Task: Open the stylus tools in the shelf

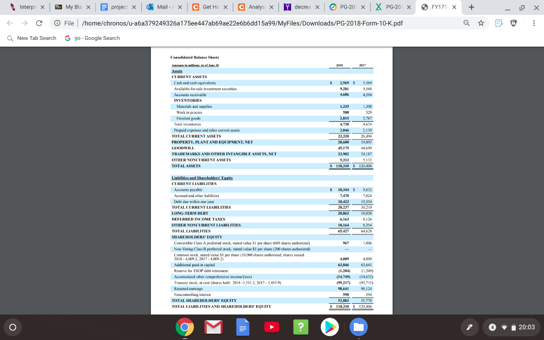Action: 469,327
